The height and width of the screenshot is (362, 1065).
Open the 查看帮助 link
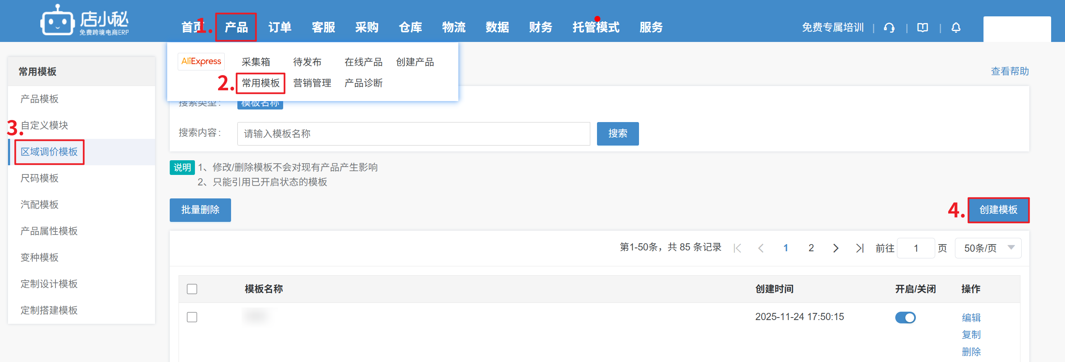coord(1010,71)
